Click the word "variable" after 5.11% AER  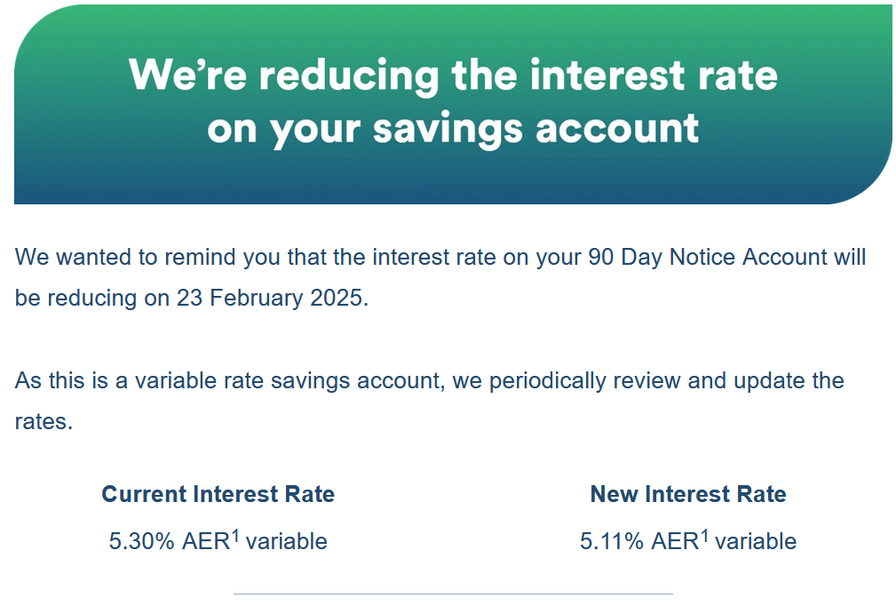click(756, 541)
